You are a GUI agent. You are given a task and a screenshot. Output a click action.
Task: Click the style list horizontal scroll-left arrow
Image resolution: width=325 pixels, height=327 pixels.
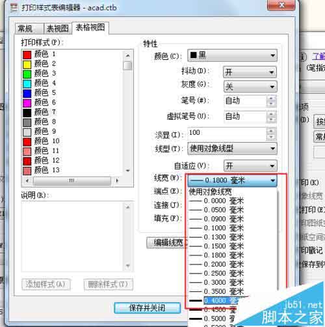pyautogui.click(x=27, y=180)
